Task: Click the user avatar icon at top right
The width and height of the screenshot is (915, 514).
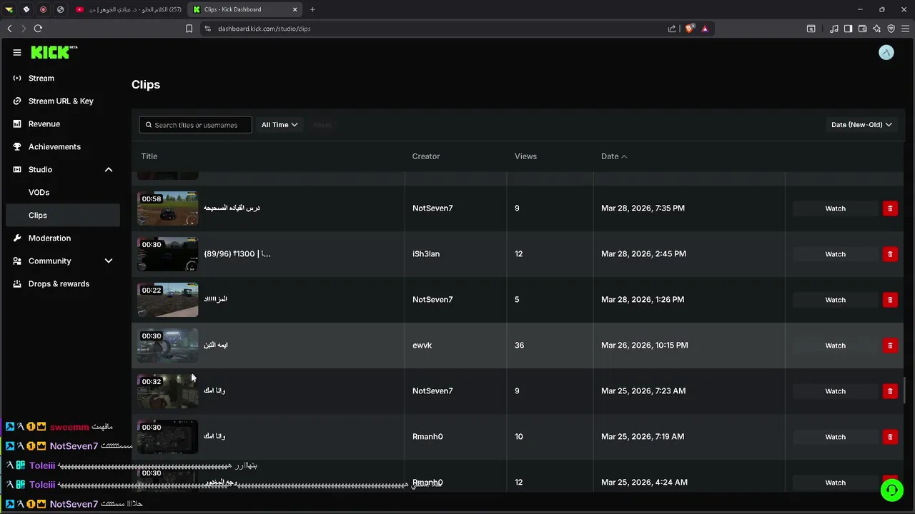Action: (x=886, y=53)
